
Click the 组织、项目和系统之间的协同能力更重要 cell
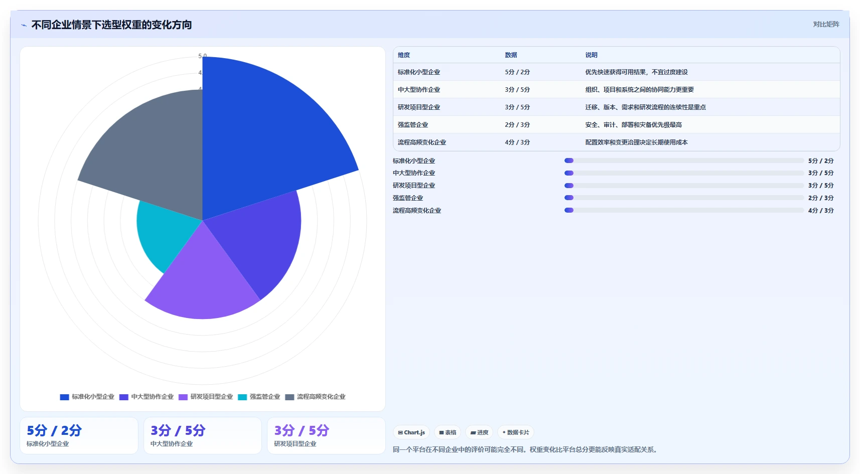point(639,90)
